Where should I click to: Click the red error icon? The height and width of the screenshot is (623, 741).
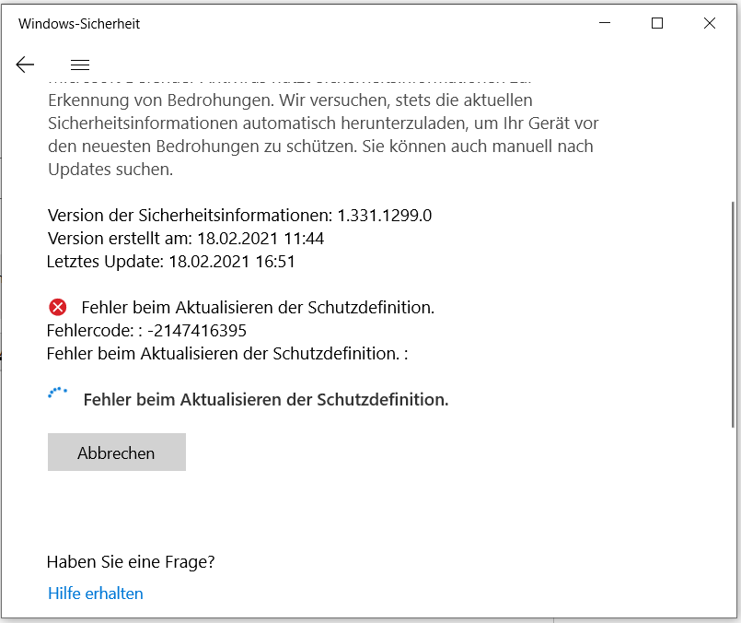click(58, 308)
